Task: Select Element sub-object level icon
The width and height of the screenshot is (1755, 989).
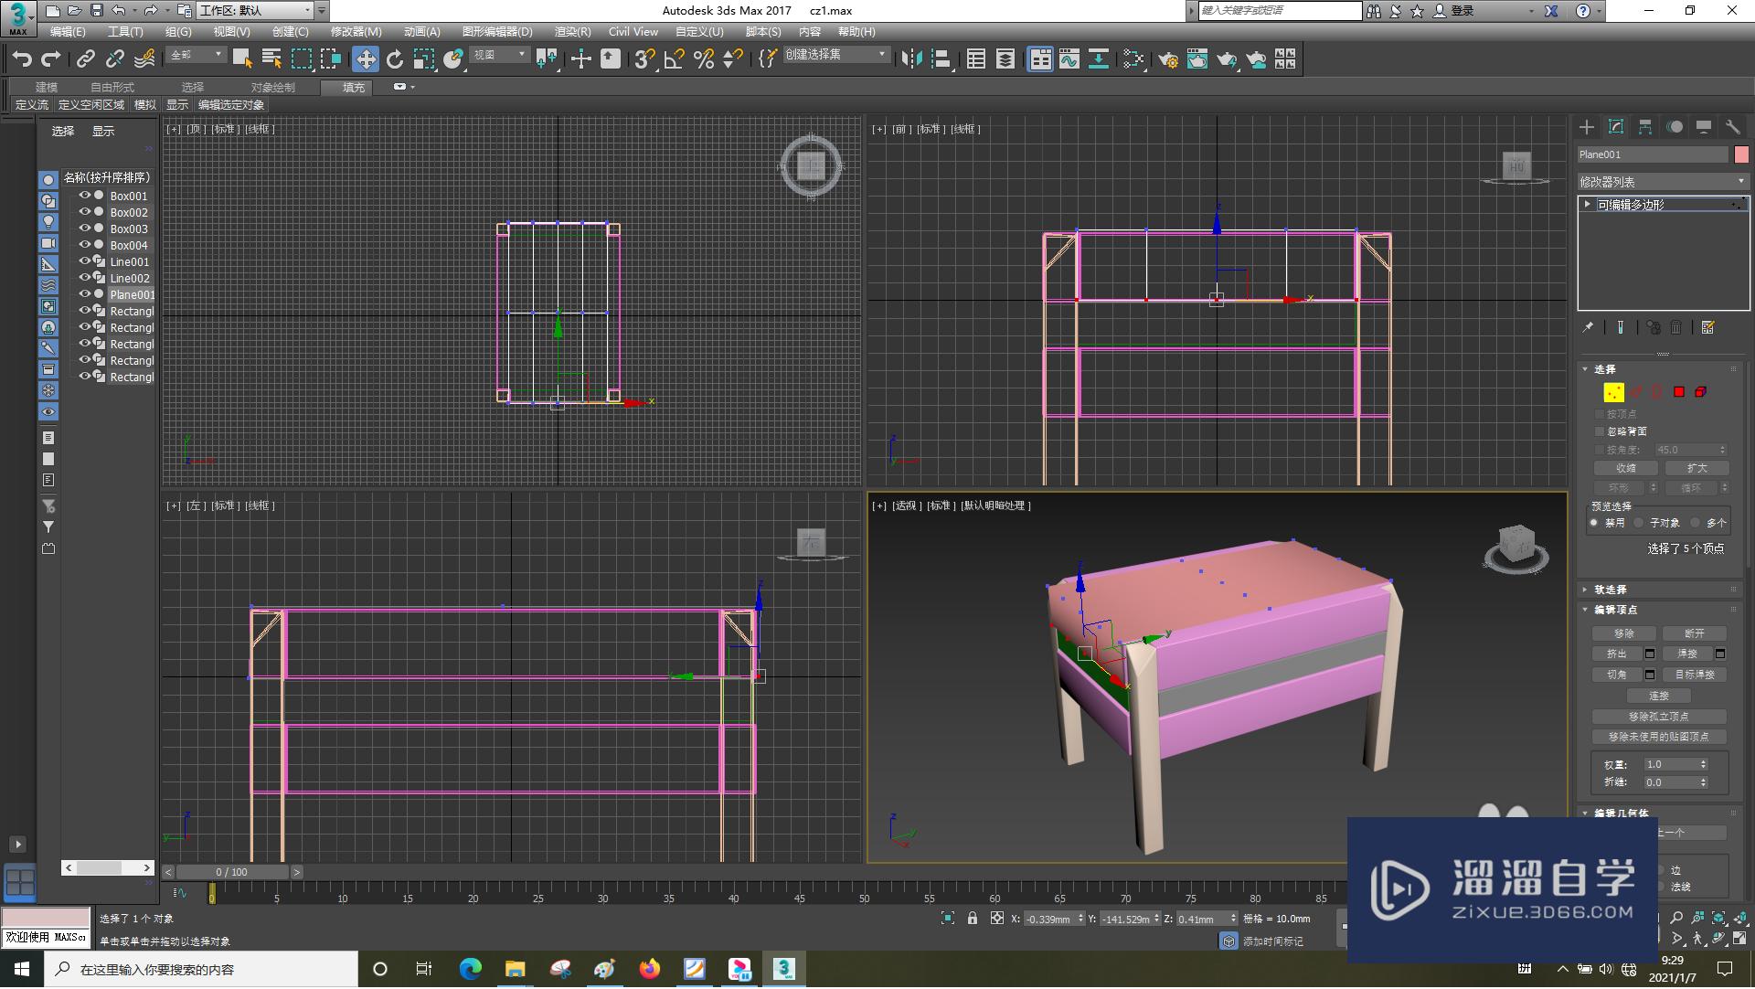Action: coord(1700,392)
